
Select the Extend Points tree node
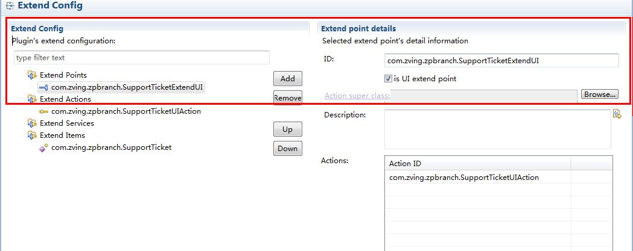pos(63,75)
